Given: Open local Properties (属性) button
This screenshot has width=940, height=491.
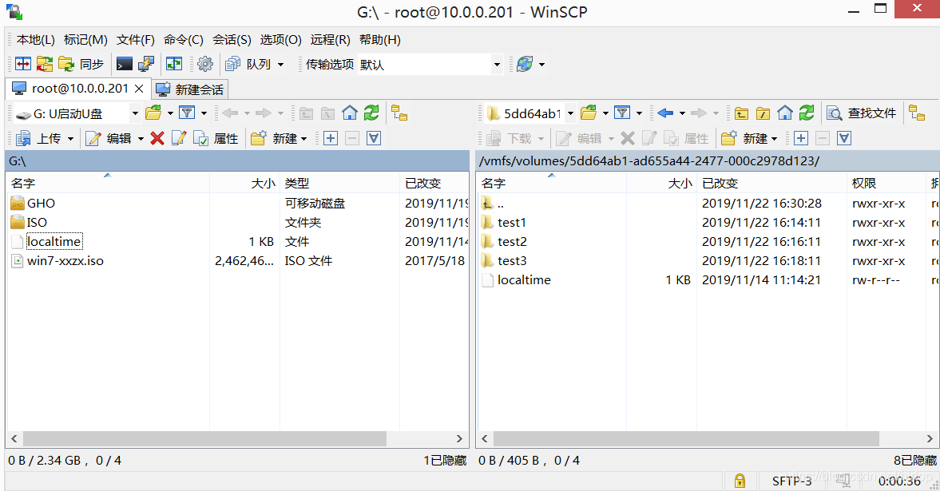Looking at the screenshot, I should click(216, 138).
